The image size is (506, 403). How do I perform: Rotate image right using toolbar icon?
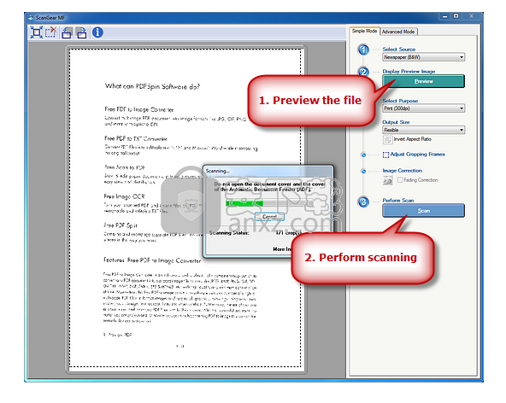(81, 32)
